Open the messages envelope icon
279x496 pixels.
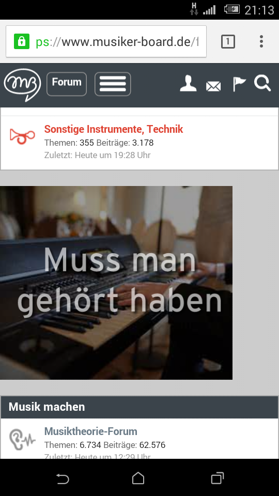[213, 86]
